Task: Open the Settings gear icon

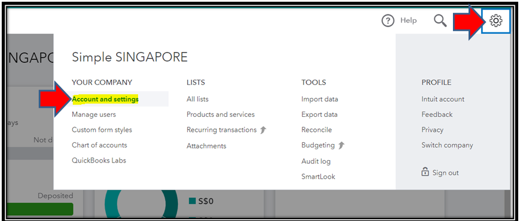Action: pyautogui.click(x=496, y=21)
